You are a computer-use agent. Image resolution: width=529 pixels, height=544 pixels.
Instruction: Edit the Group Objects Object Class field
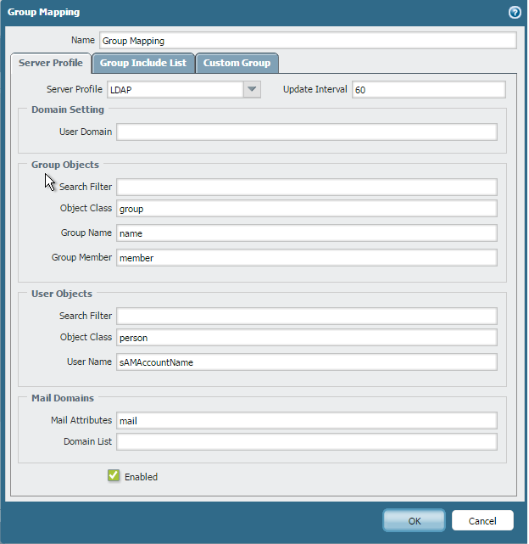click(306, 209)
